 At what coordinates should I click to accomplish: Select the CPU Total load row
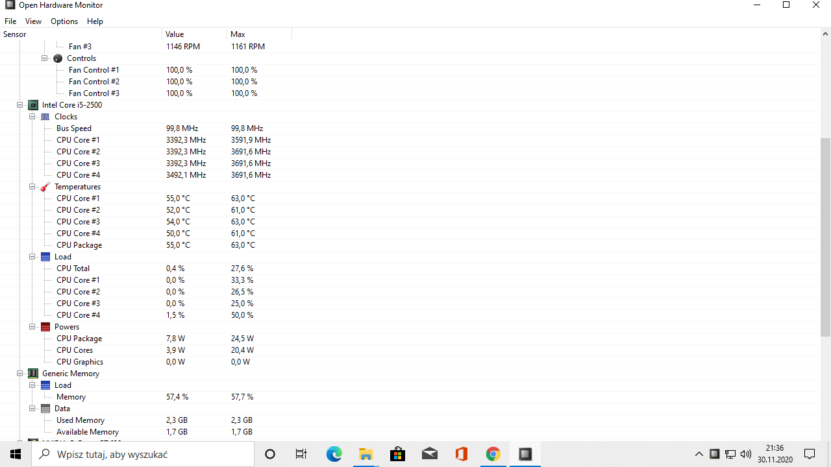click(x=410, y=269)
